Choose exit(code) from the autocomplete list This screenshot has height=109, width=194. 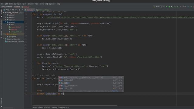pos(91,80)
